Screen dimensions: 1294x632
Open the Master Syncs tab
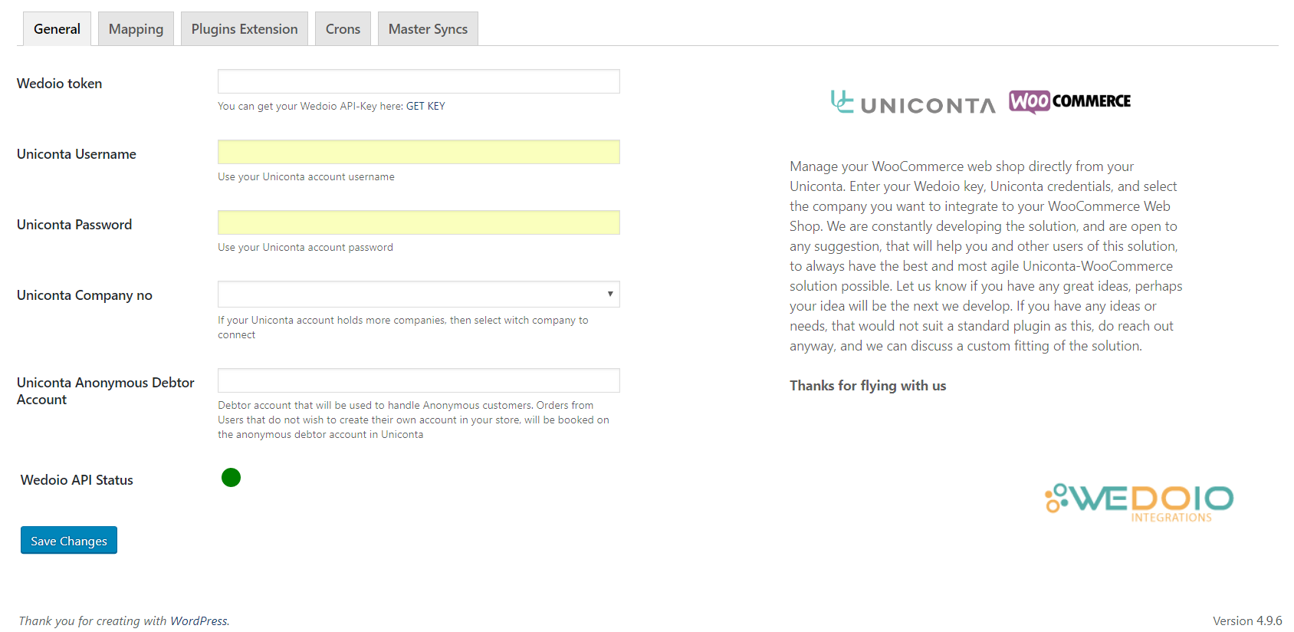click(x=428, y=29)
